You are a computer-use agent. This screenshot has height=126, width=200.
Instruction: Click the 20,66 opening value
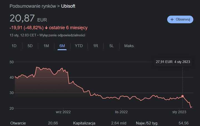[x=53, y=123]
